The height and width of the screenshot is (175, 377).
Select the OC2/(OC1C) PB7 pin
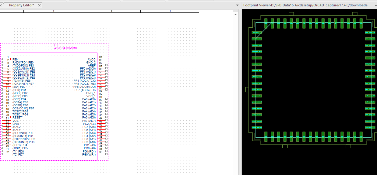(x=23, y=108)
